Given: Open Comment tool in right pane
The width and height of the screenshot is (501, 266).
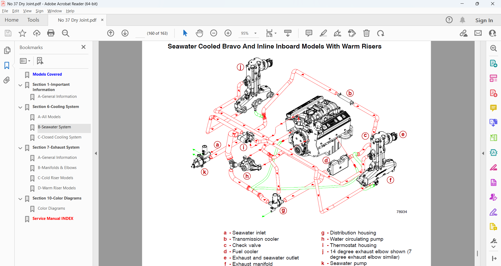Looking at the screenshot, I should 493,108.
